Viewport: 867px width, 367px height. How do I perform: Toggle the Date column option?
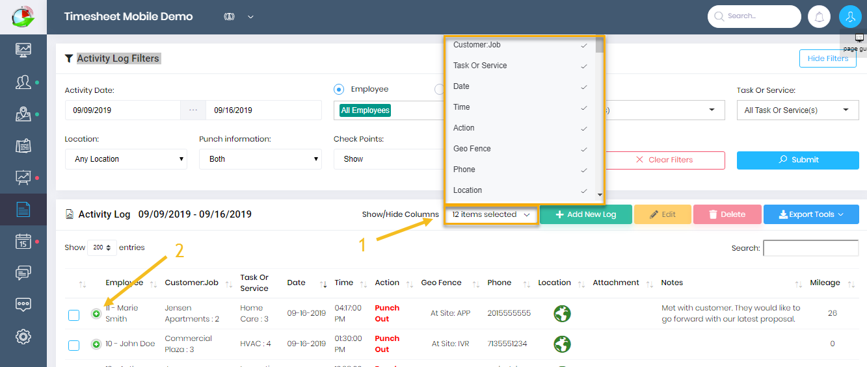pos(520,86)
